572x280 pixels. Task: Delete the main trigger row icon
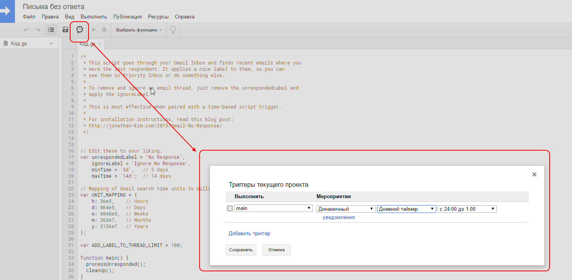pyautogui.click(x=230, y=208)
